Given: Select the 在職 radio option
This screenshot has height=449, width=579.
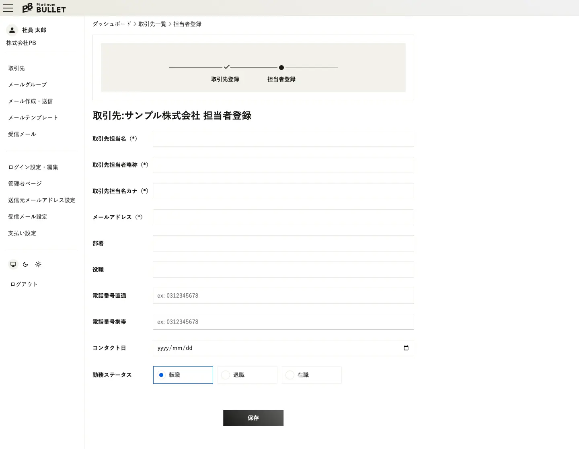Looking at the screenshot, I should (x=290, y=375).
